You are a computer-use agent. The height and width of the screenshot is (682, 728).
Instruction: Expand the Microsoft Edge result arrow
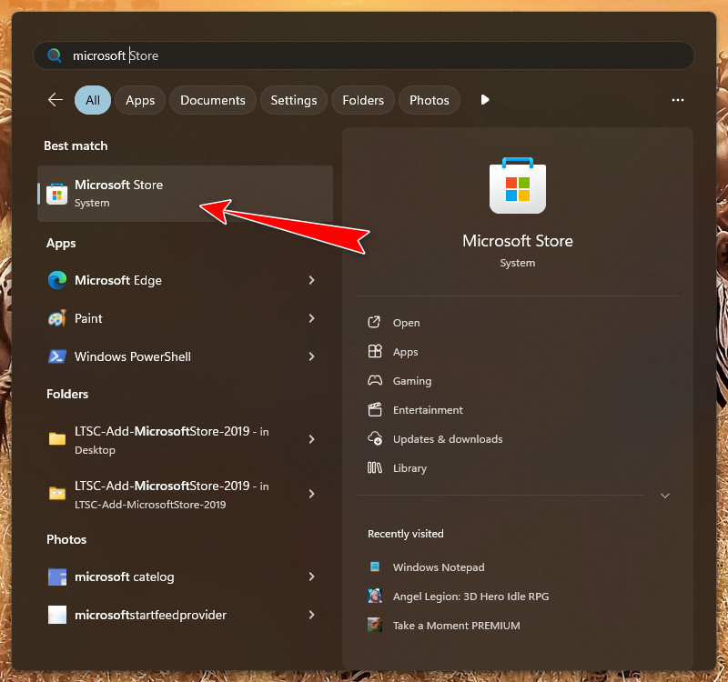point(311,280)
